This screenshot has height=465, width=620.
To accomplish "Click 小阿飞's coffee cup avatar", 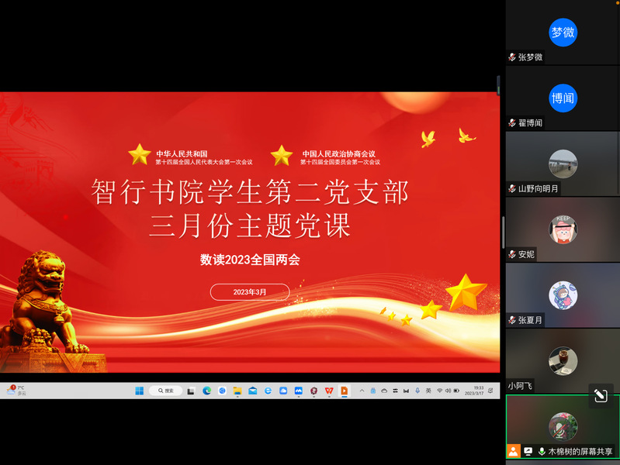I will [x=563, y=360].
